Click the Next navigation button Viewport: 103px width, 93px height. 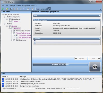(x=94, y=59)
